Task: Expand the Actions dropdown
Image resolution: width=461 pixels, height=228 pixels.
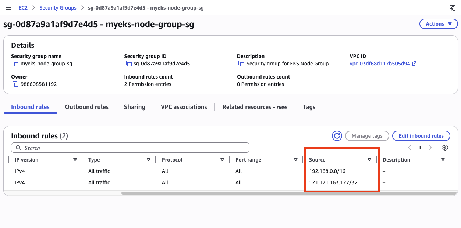Action: pyautogui.click(x=439, y=24)
